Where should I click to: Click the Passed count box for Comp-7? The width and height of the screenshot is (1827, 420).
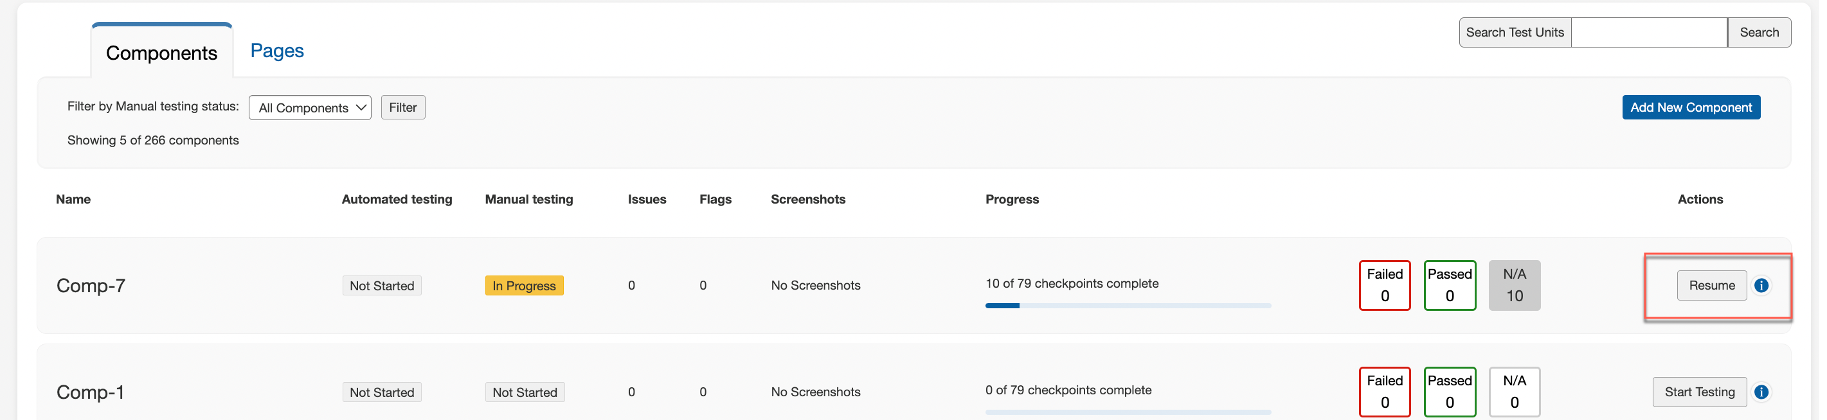point(1450,285)
